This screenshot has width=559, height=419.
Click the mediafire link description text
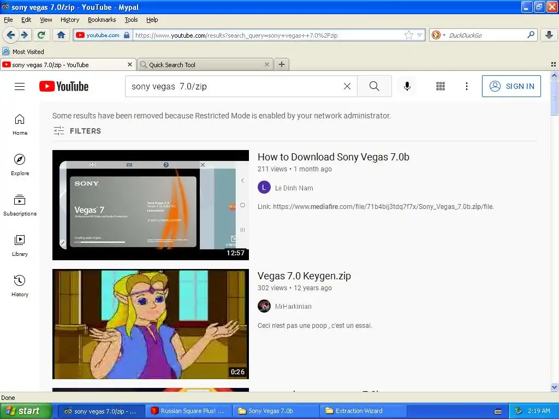pos(376,206)
